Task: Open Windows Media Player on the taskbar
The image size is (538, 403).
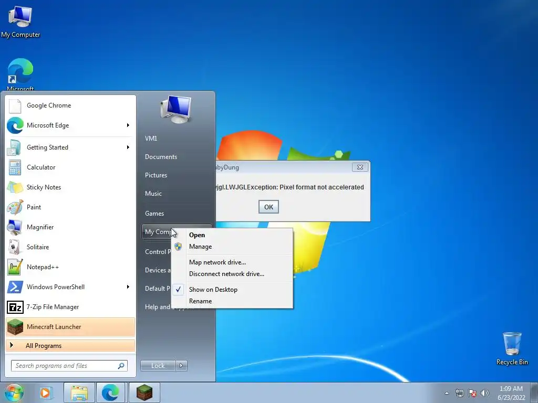Action: point(45,393)
